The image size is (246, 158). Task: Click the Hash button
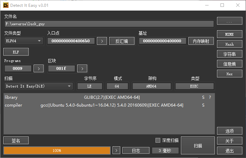230,44
